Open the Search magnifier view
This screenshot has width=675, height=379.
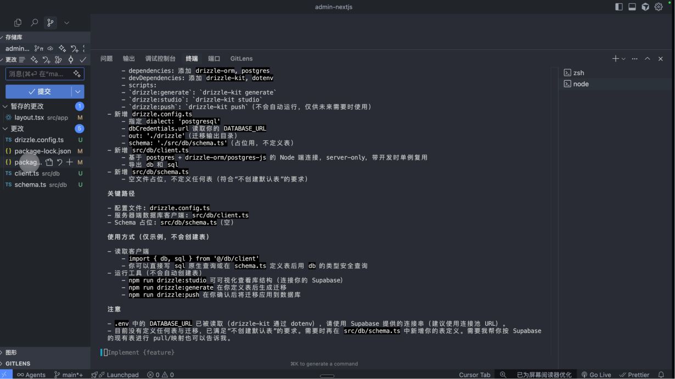(x=34, y=22)
